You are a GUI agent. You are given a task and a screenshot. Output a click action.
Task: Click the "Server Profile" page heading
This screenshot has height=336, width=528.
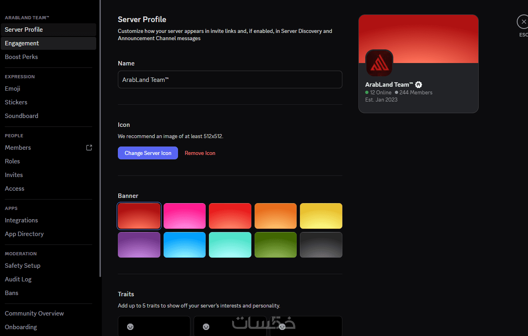(142, 19)
